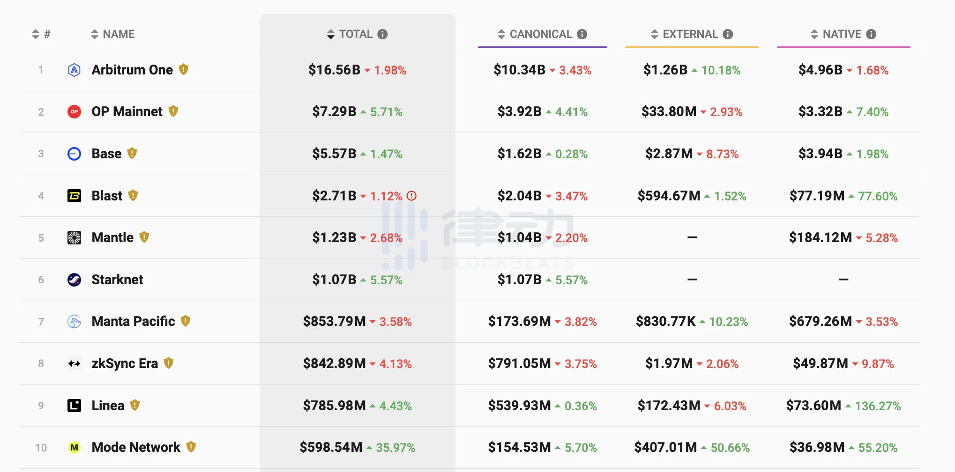Click the info icon beside NATIVE header

[x=871, y=34]
